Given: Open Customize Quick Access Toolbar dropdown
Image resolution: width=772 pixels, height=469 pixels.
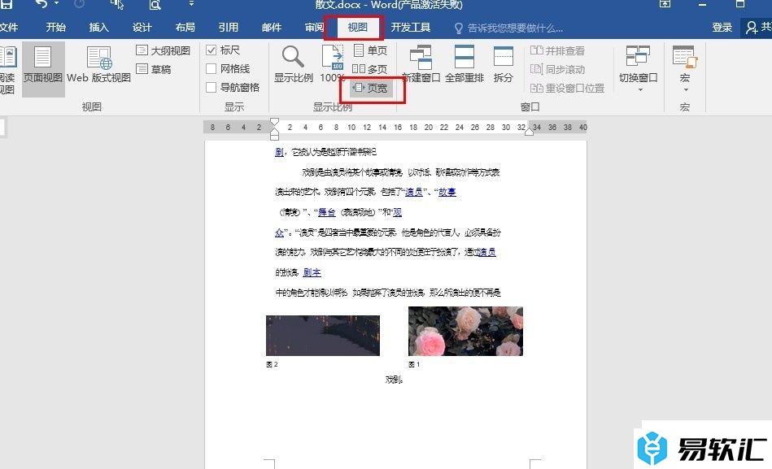Looking at the screenshot, I should coord(191,4).
